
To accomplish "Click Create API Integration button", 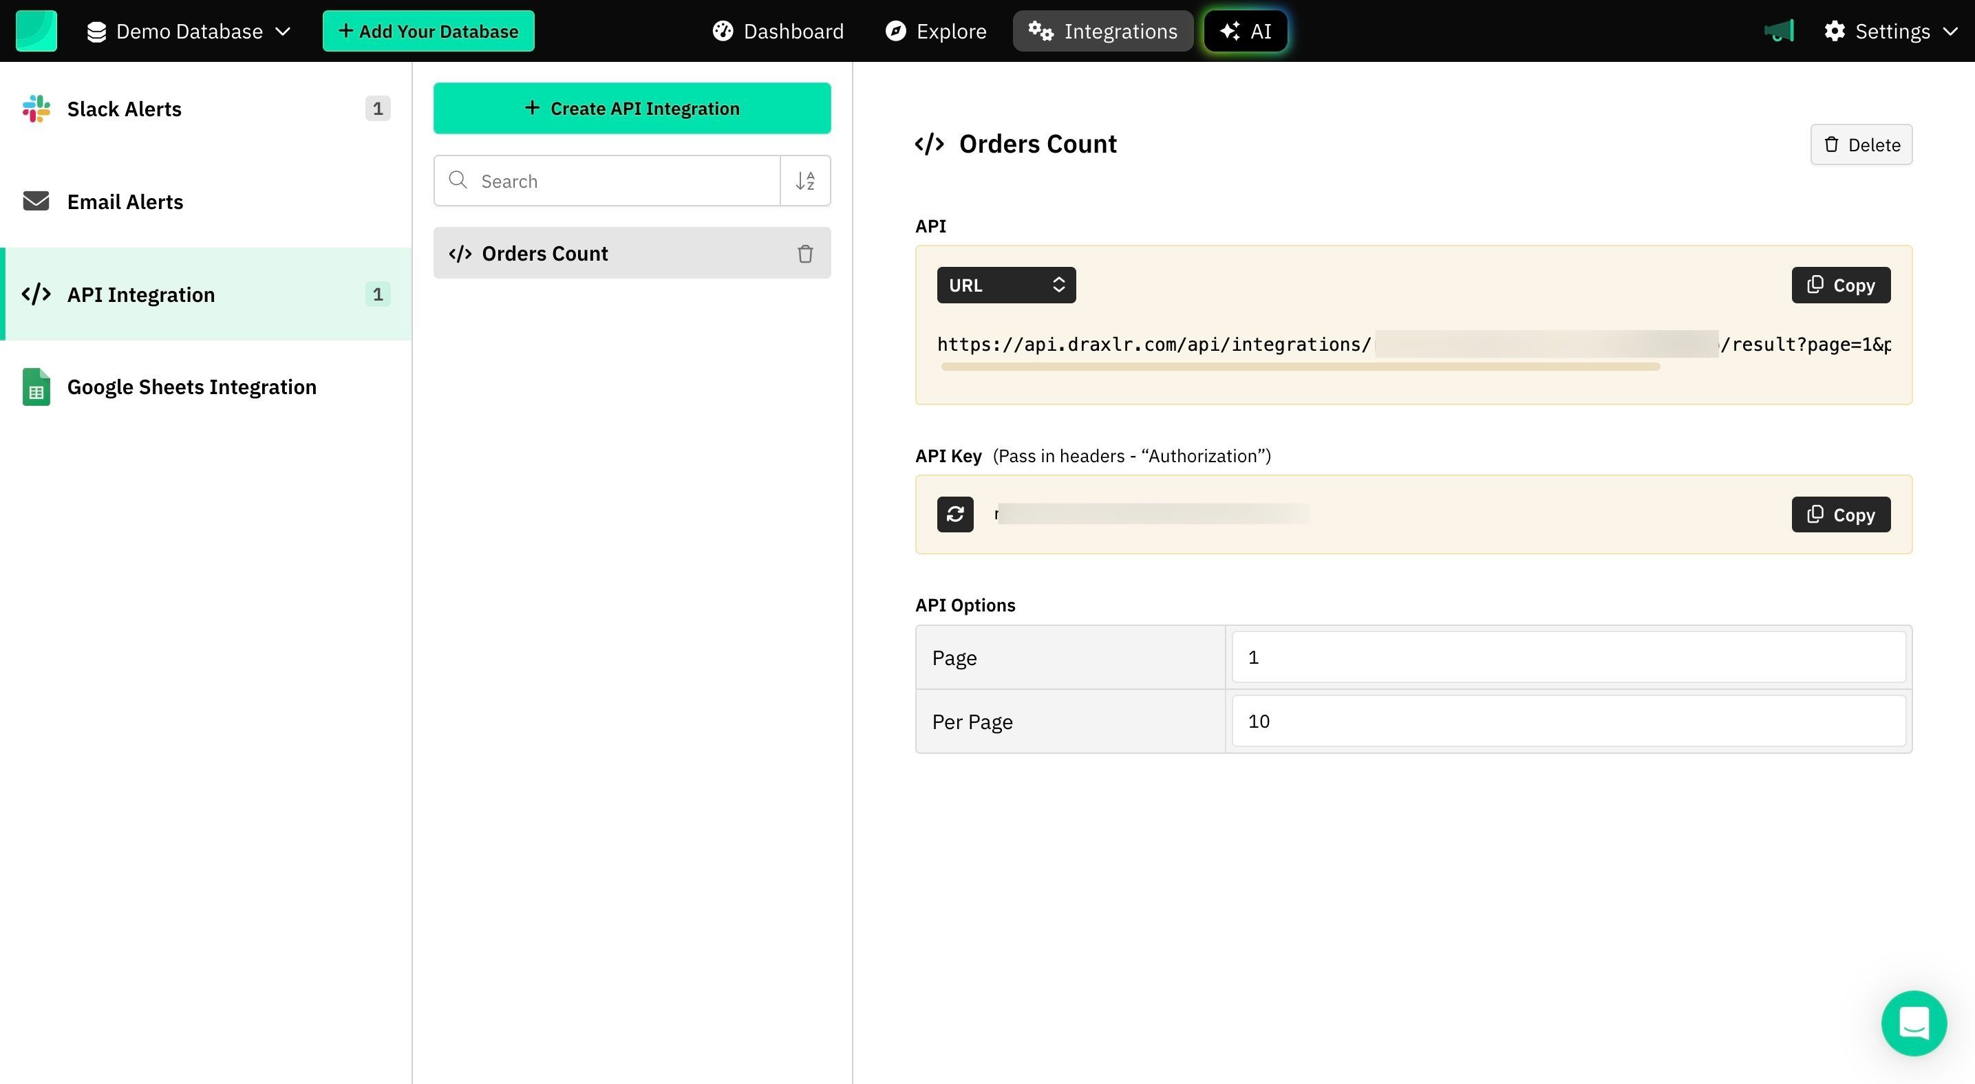I will (632, 108).
